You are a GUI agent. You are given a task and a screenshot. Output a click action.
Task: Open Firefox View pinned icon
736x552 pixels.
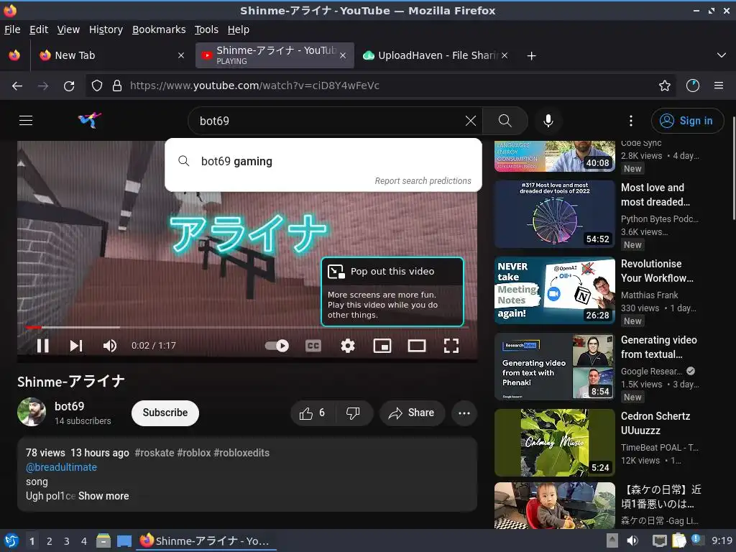(x=14, y=55)
